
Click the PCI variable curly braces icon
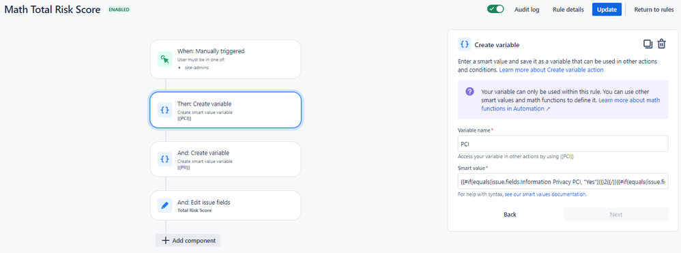coord(164,110)
